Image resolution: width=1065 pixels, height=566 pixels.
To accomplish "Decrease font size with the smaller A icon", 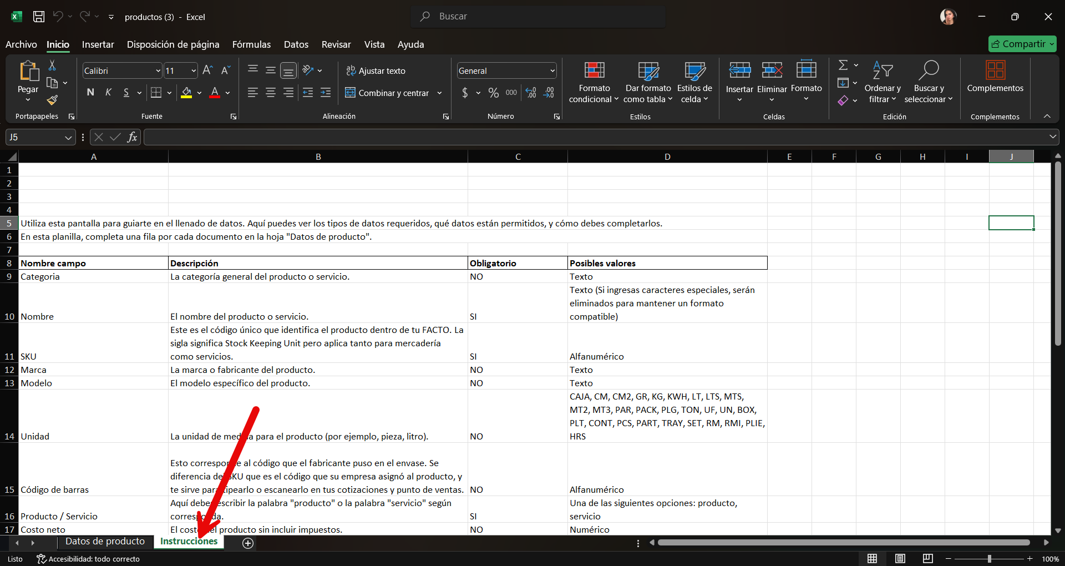I will [x=225, y=70].
